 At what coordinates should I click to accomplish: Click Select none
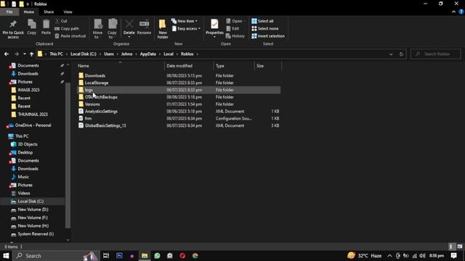coord(264,29)
